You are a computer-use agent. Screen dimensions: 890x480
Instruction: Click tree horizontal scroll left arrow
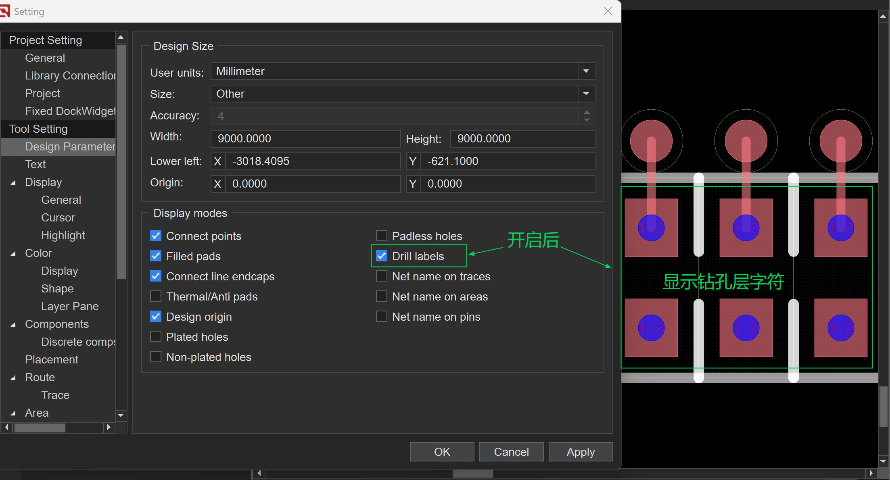click(6, 427)
